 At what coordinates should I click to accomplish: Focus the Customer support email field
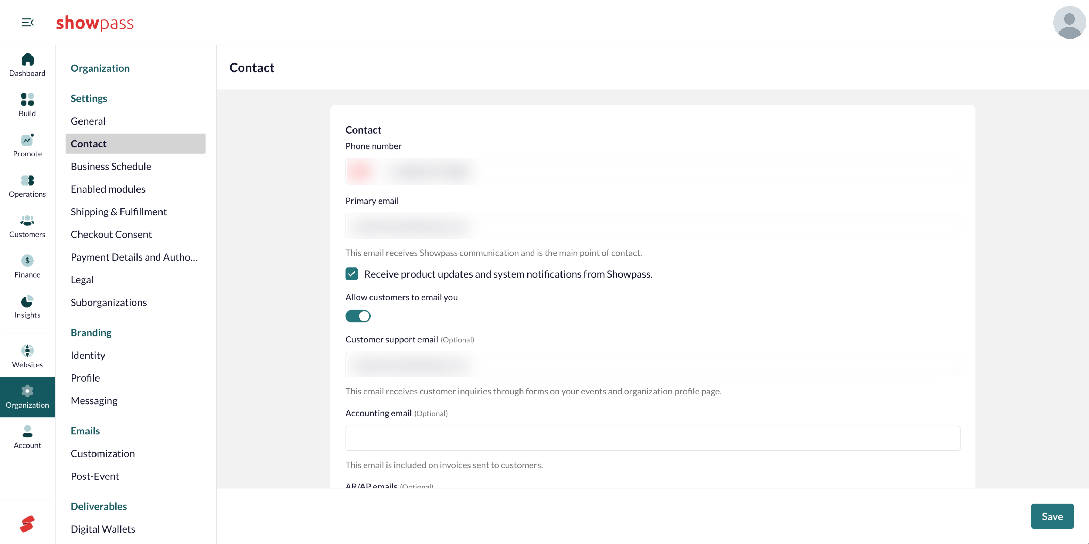tap(652, 365)
